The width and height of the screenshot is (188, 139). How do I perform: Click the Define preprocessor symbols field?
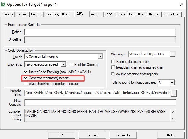(100, 32)
